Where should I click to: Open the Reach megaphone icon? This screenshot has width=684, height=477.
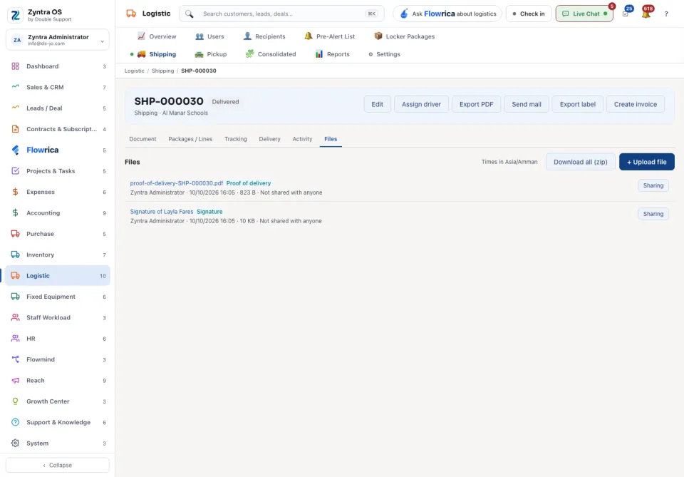(15, 381)
